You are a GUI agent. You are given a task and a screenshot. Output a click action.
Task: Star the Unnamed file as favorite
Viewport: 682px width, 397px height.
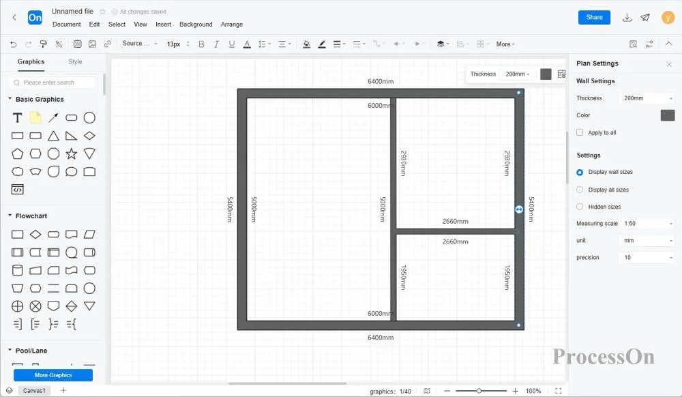click(103, 12)
